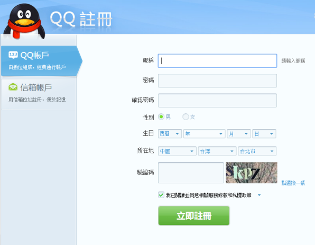This screenshot has width=315, height=245.
Task: Select the QQ帳戶 tab
Action: pyautogui.click(x=41, y=61)
